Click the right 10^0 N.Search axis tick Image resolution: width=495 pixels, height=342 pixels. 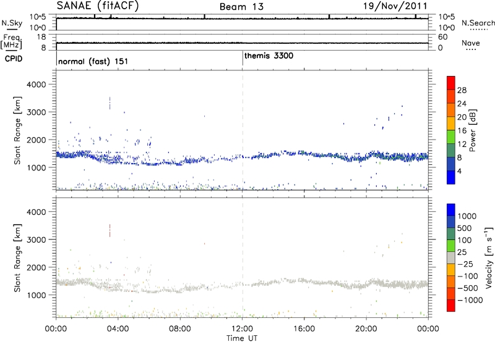pos(446,28)
